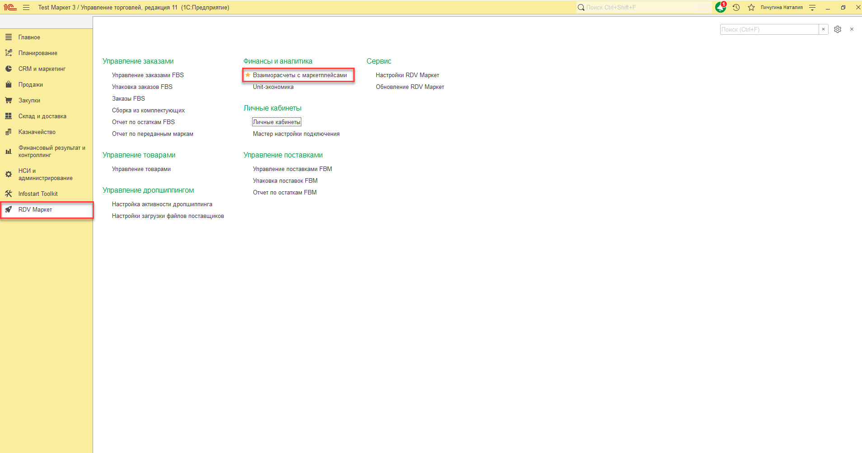The height and width of the screenshot is (453, 862).
Task: Click the RDV Маркет rocket icon
Action: (x=9, y=209)
